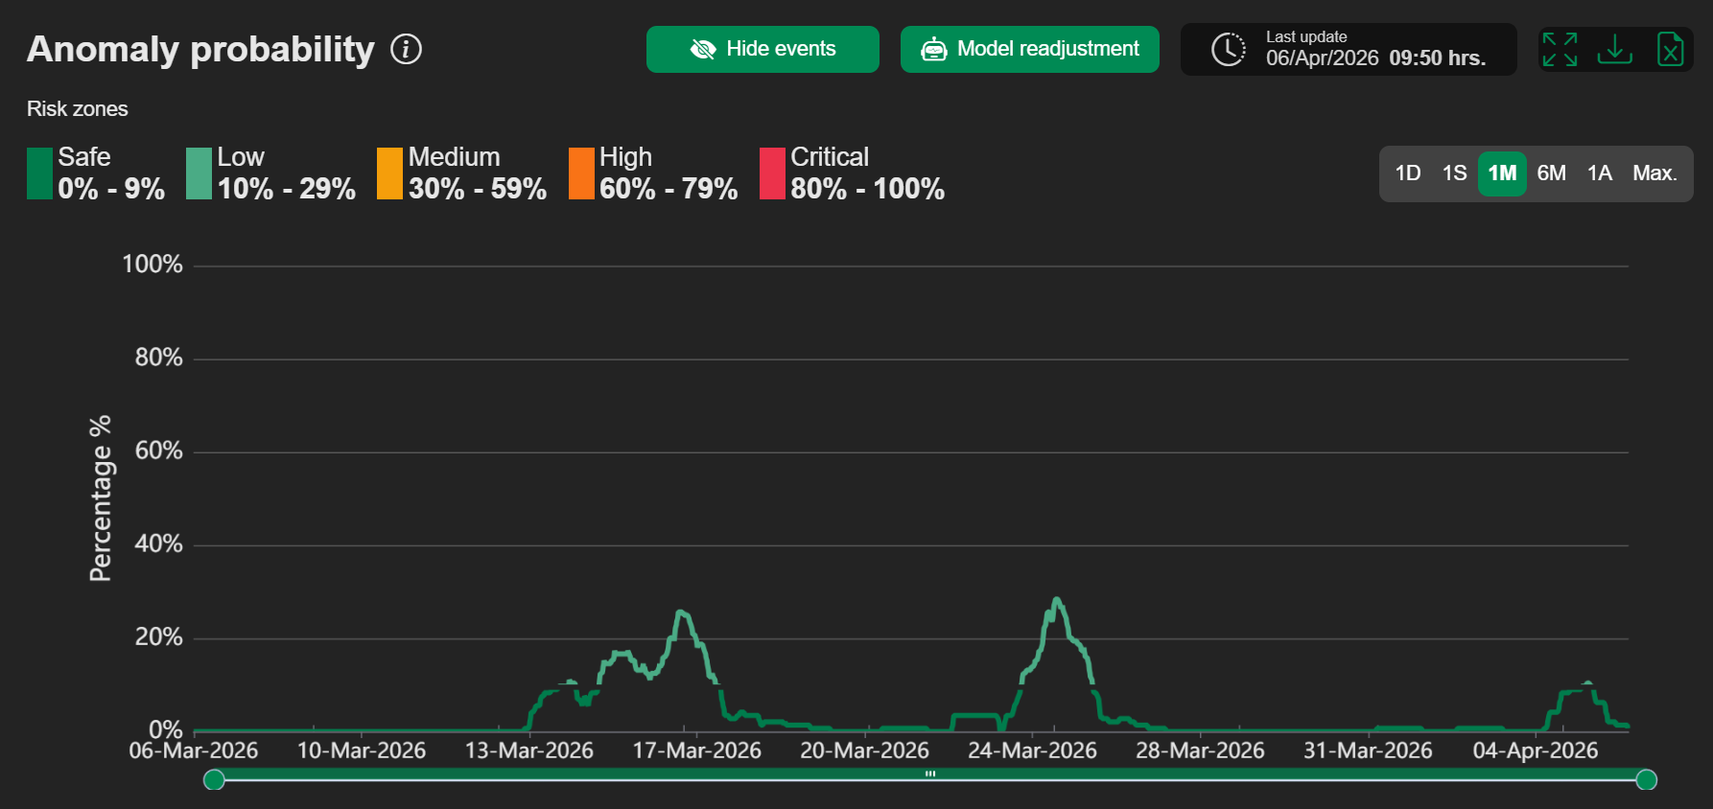This screenshot has height=809, width=1713.
Task: Click the right range slider handle
Action: click(x=1646, y=779)
